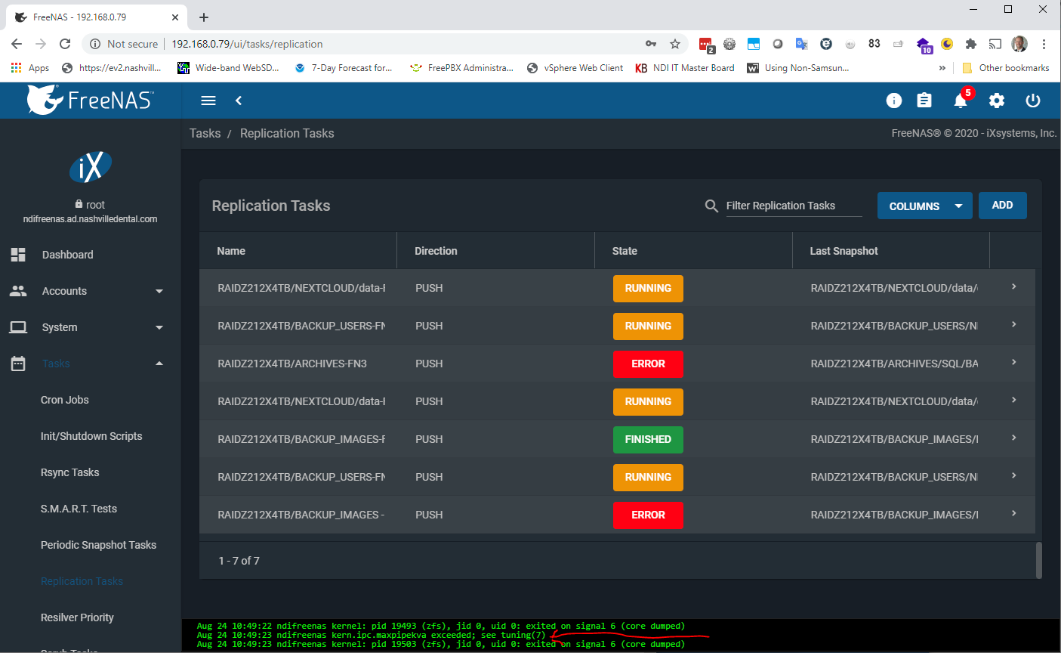This screenshot has width=1061, height=653.
Task: Expand the System menu
Action: [91, 327]
